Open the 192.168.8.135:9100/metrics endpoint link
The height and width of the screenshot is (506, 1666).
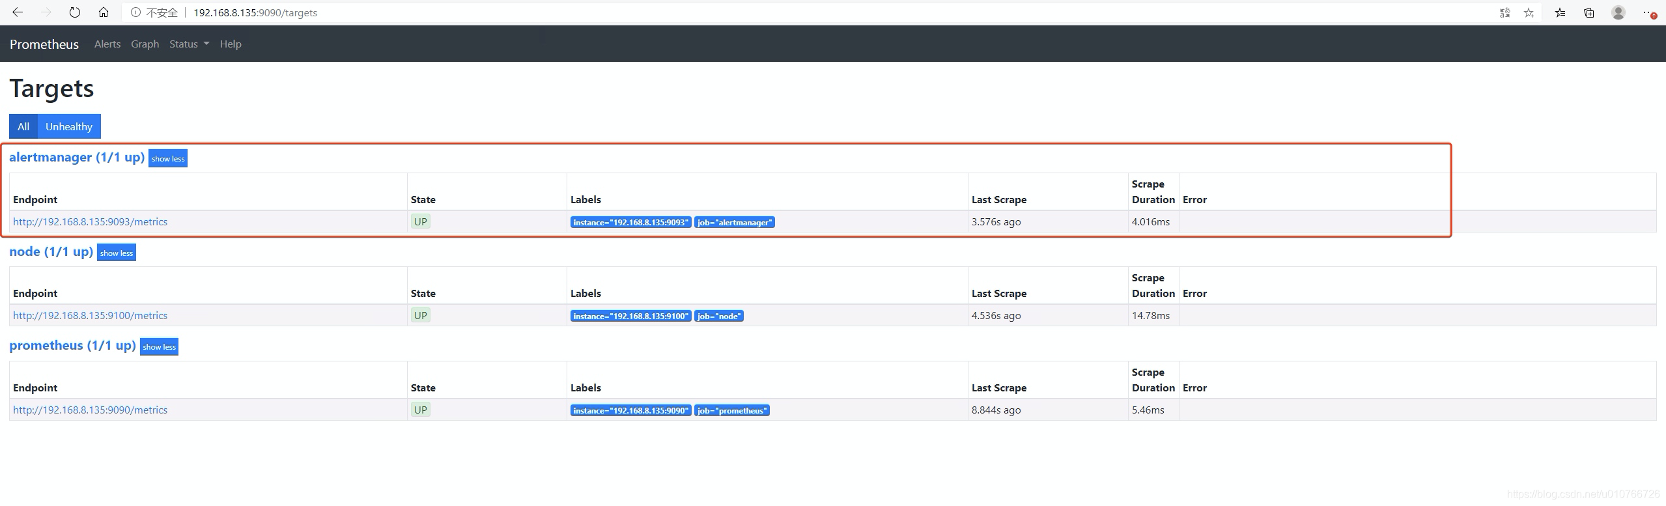click(90, 315)
